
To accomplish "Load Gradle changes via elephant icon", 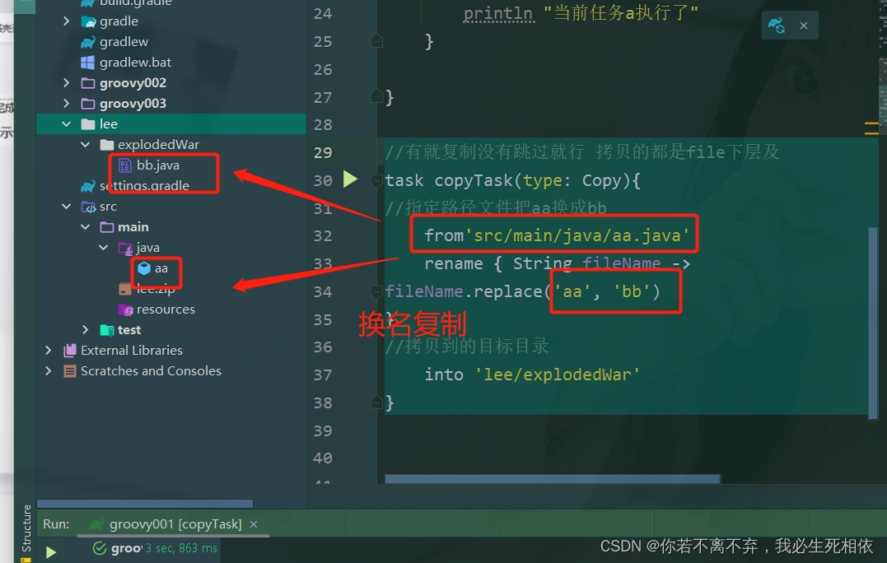I will click(x=776, y=26).
